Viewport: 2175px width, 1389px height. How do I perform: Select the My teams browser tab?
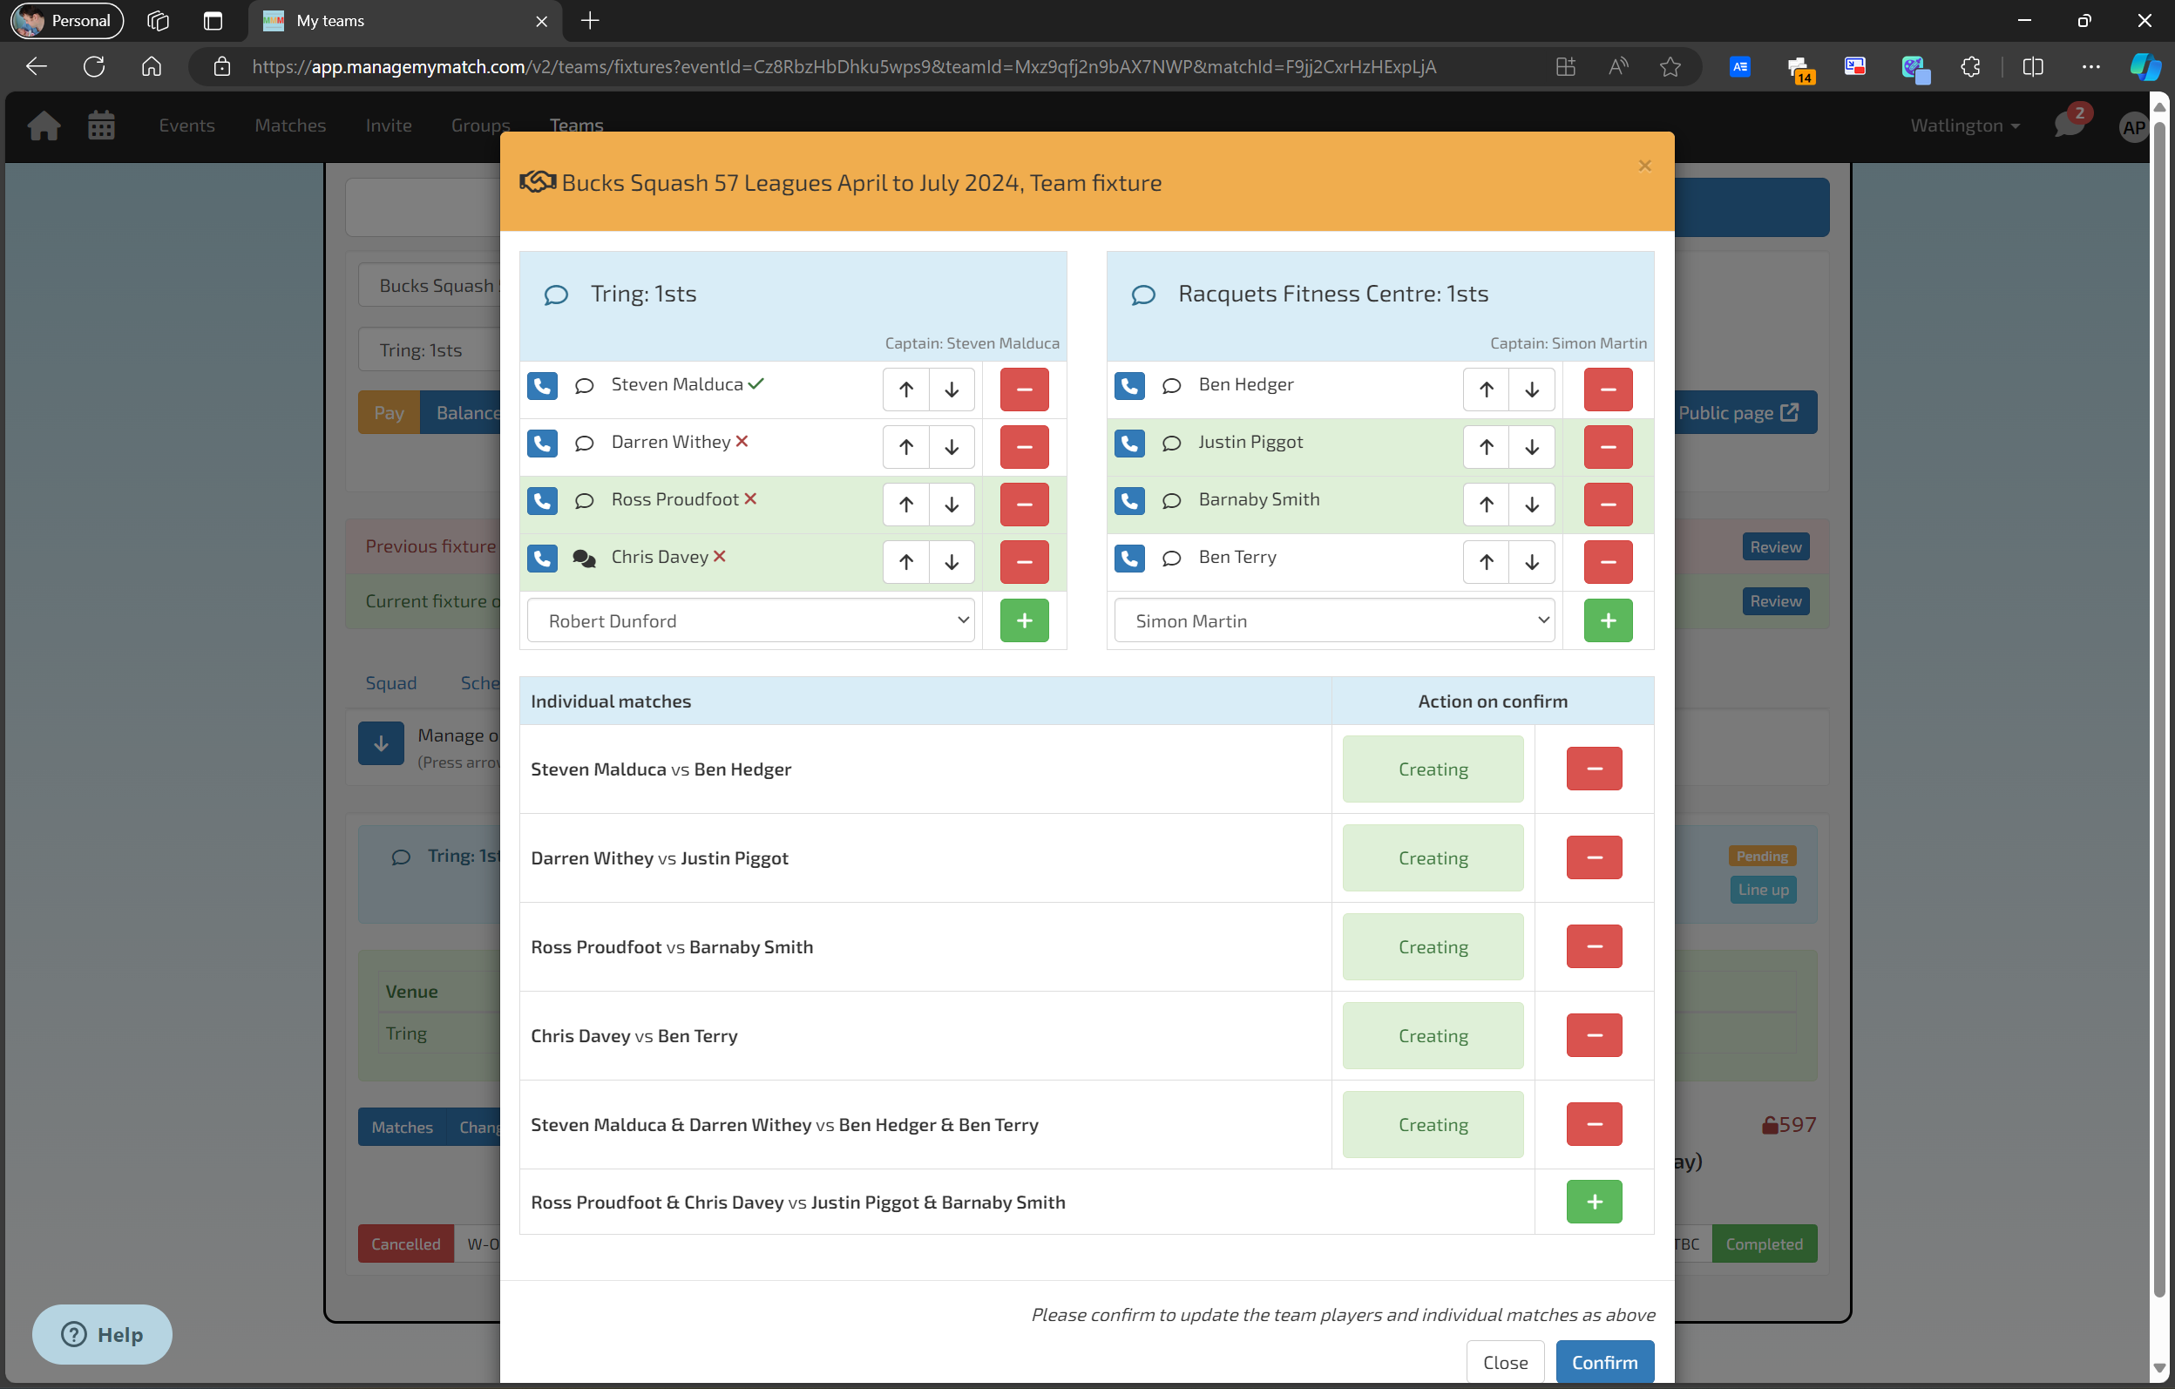[329, 20]
